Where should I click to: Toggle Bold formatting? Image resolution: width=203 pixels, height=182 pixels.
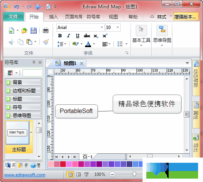[60, 36]
